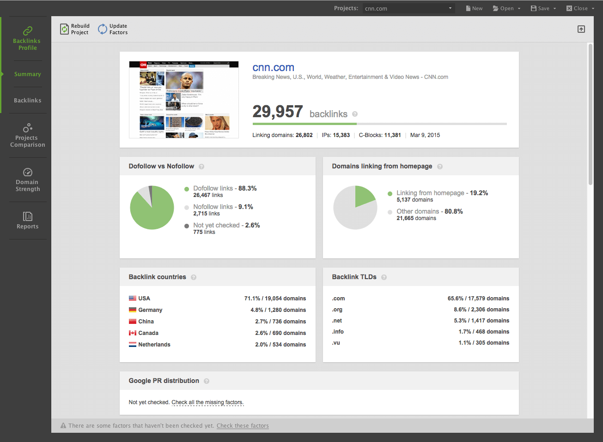
Task: Click the .org TLD row label
Action: (337, 310)
